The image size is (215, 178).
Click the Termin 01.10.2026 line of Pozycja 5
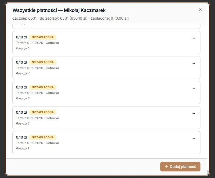[37, 43]
